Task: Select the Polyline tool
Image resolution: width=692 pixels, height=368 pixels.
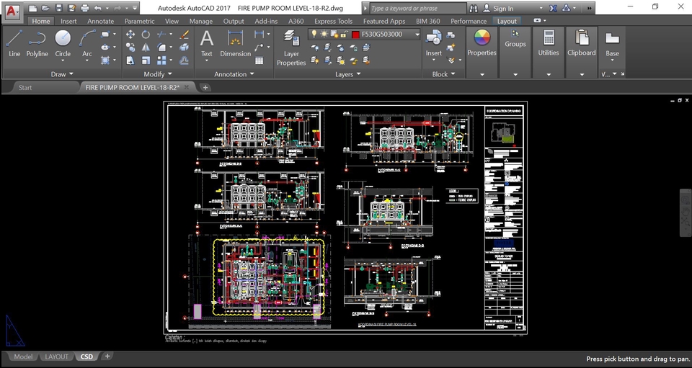Action: pos(37,43)
